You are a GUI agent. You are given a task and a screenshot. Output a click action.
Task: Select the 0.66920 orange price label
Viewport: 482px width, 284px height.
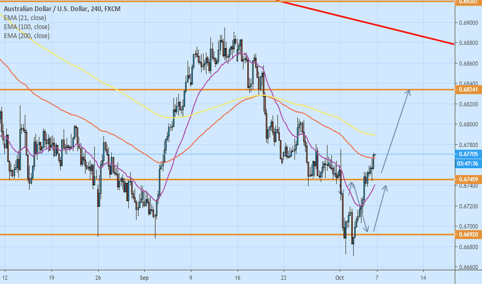point(468,234)
